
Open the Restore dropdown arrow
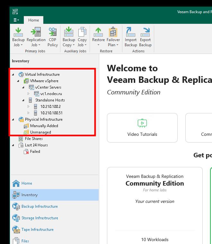98,45
